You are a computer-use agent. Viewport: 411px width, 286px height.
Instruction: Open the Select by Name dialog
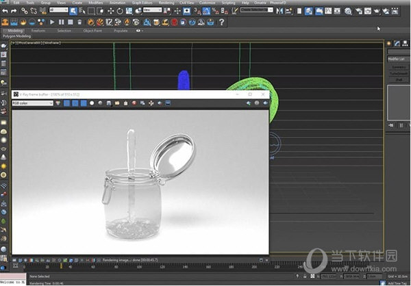click(82, 11)
